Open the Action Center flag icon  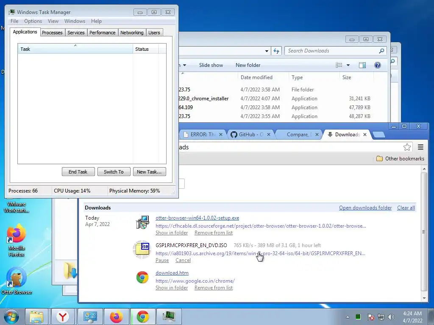(370, 317)
